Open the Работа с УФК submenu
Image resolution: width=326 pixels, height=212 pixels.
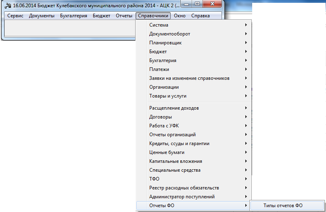coord(194,126)
